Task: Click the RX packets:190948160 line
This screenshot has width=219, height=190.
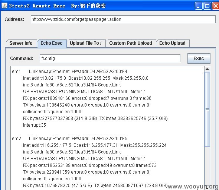Action: pyautogui.click(x=87, y=98)
